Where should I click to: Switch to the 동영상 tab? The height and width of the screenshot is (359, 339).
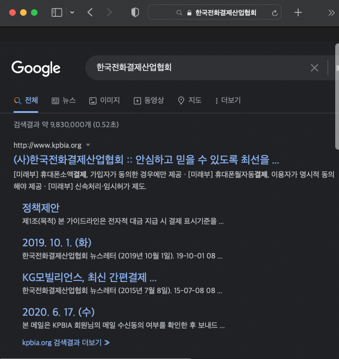tap(149, 100)
